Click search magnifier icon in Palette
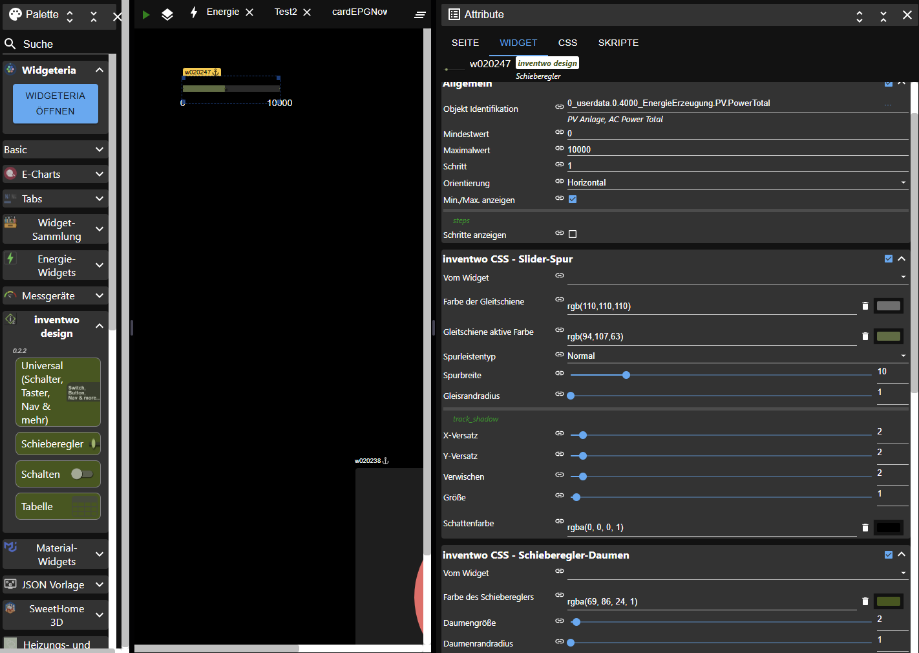Screen dimensions: 919x653 10,44
